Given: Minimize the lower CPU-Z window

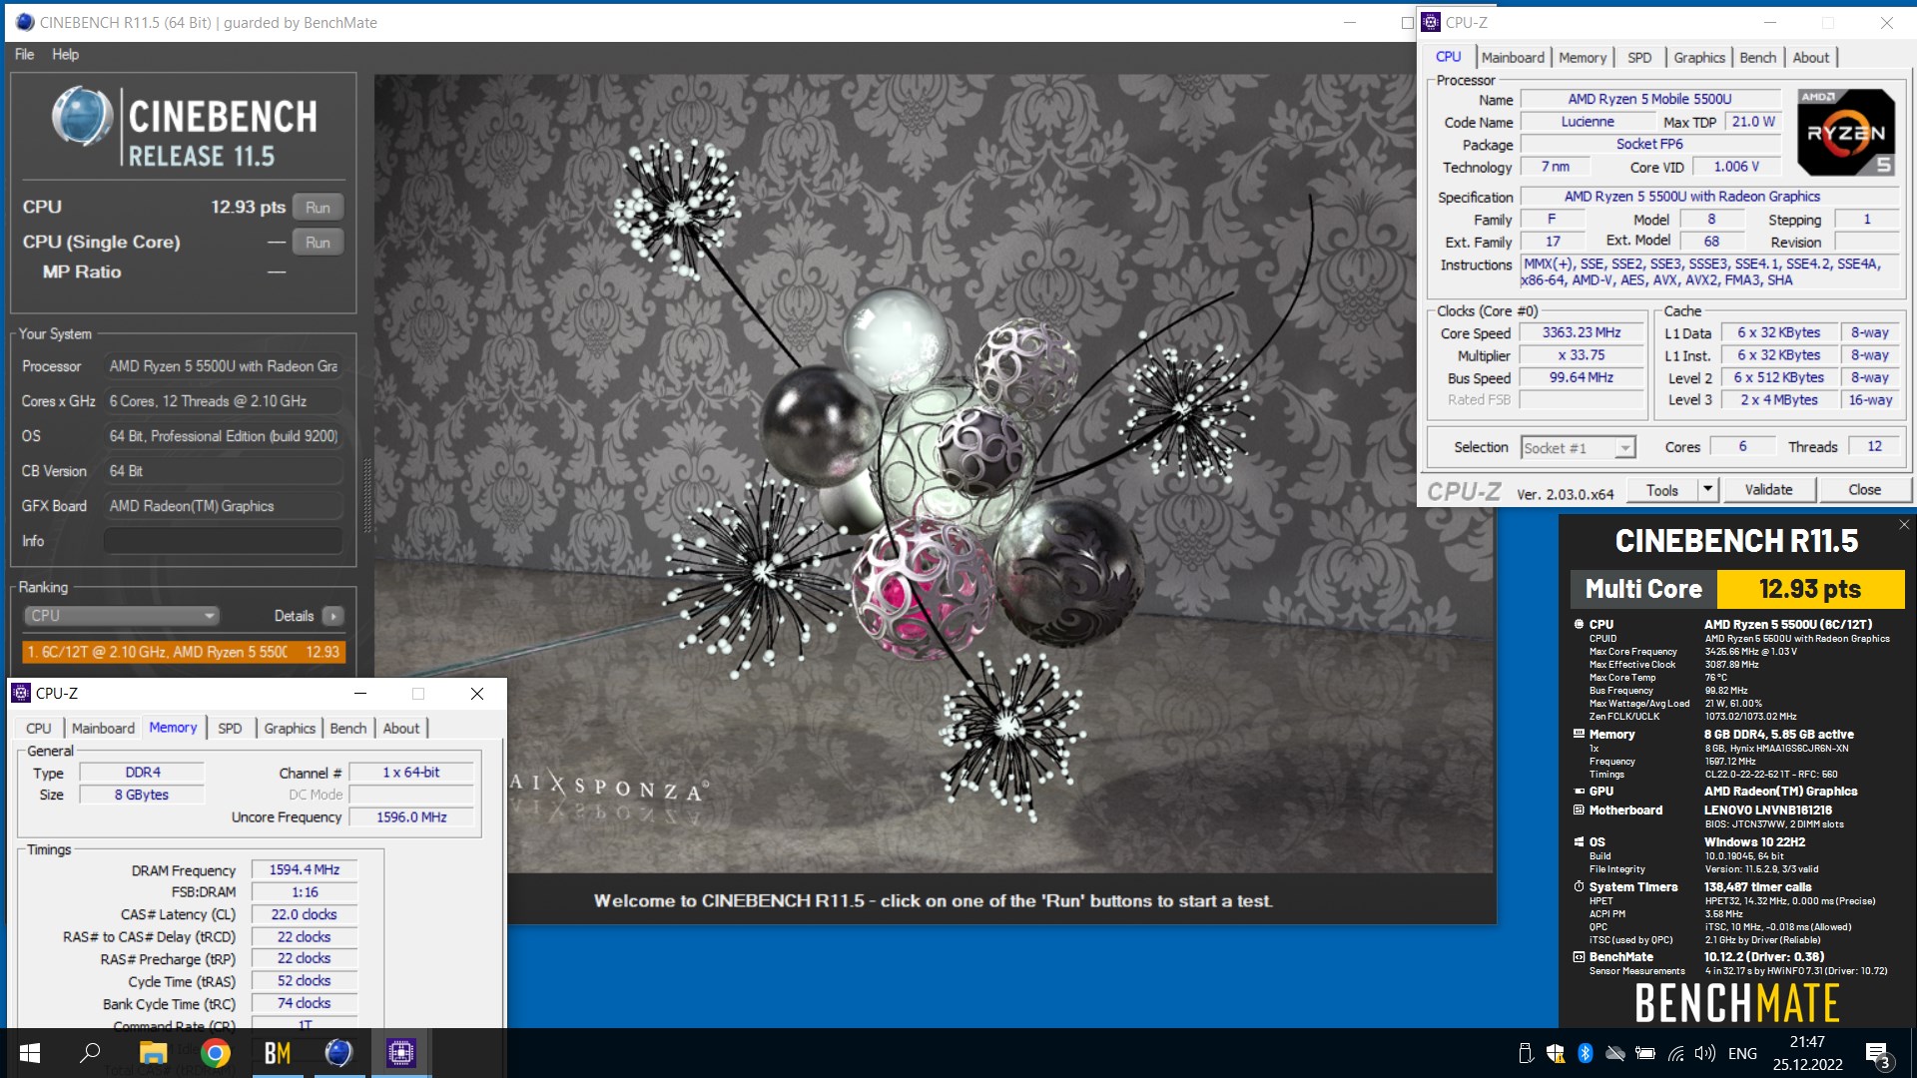Looking at the screenshot, I should coord(360,694).
